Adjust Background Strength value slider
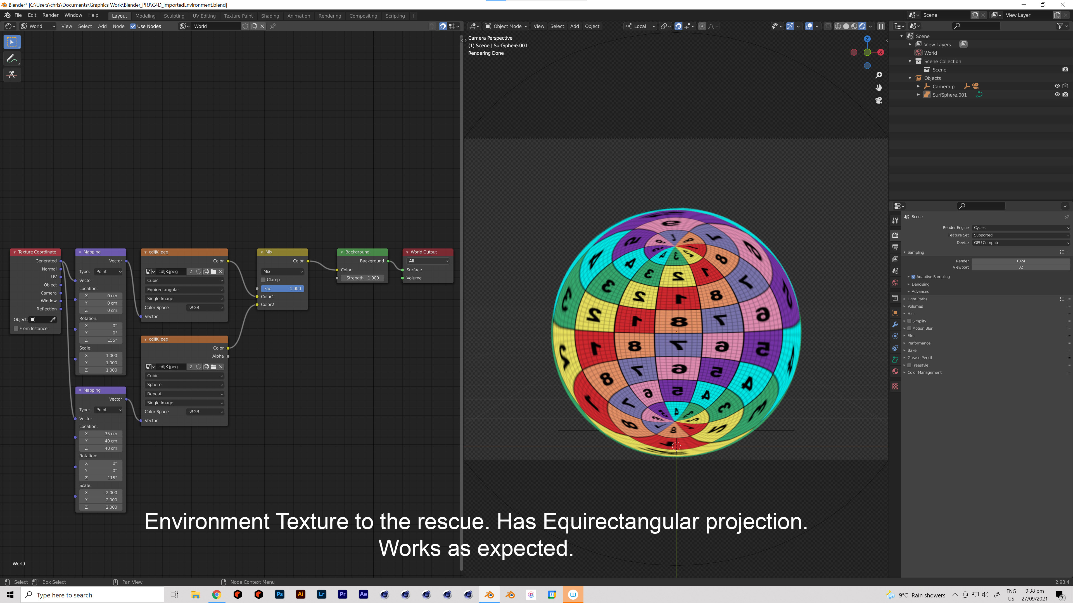The height and width of the screenshot is (603, 1073). 362,278
